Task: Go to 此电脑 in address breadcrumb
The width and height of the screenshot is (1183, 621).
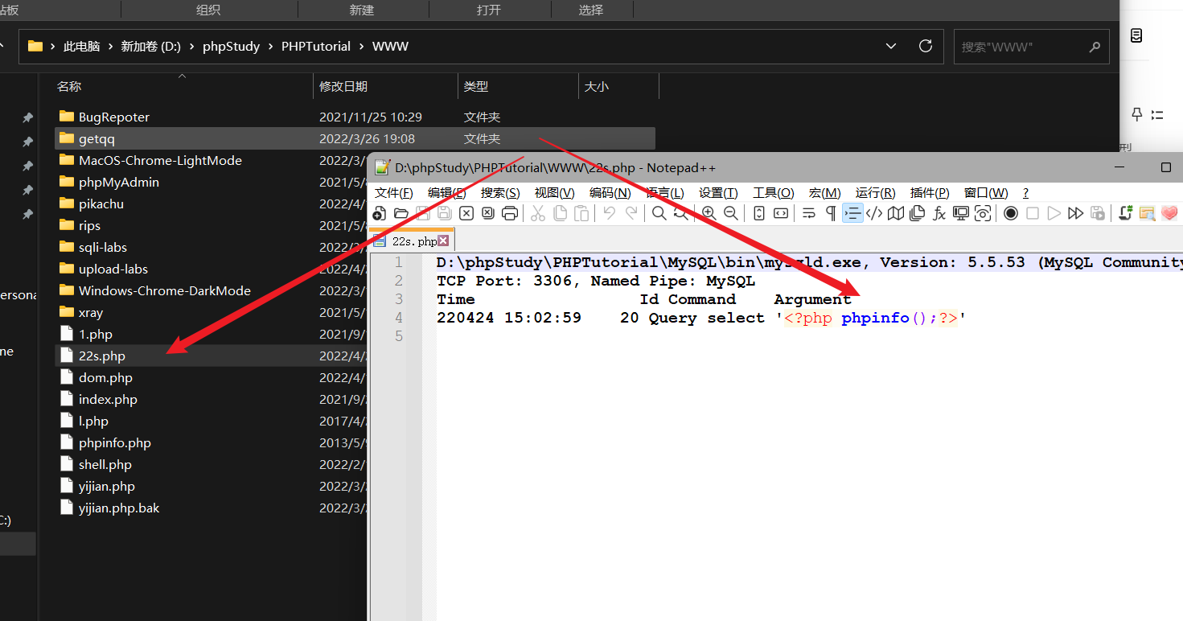Action: coord(82,47)
